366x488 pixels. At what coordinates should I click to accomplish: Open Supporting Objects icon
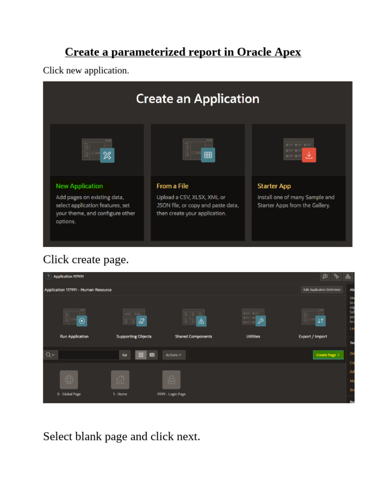click(134, 318)
